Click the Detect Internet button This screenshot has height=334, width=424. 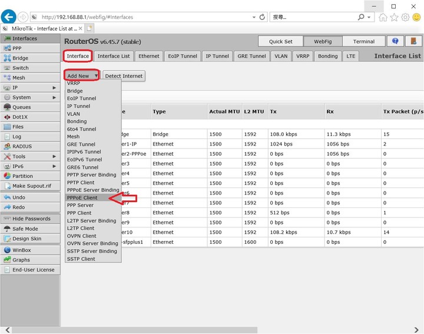[x=124, y=76]
